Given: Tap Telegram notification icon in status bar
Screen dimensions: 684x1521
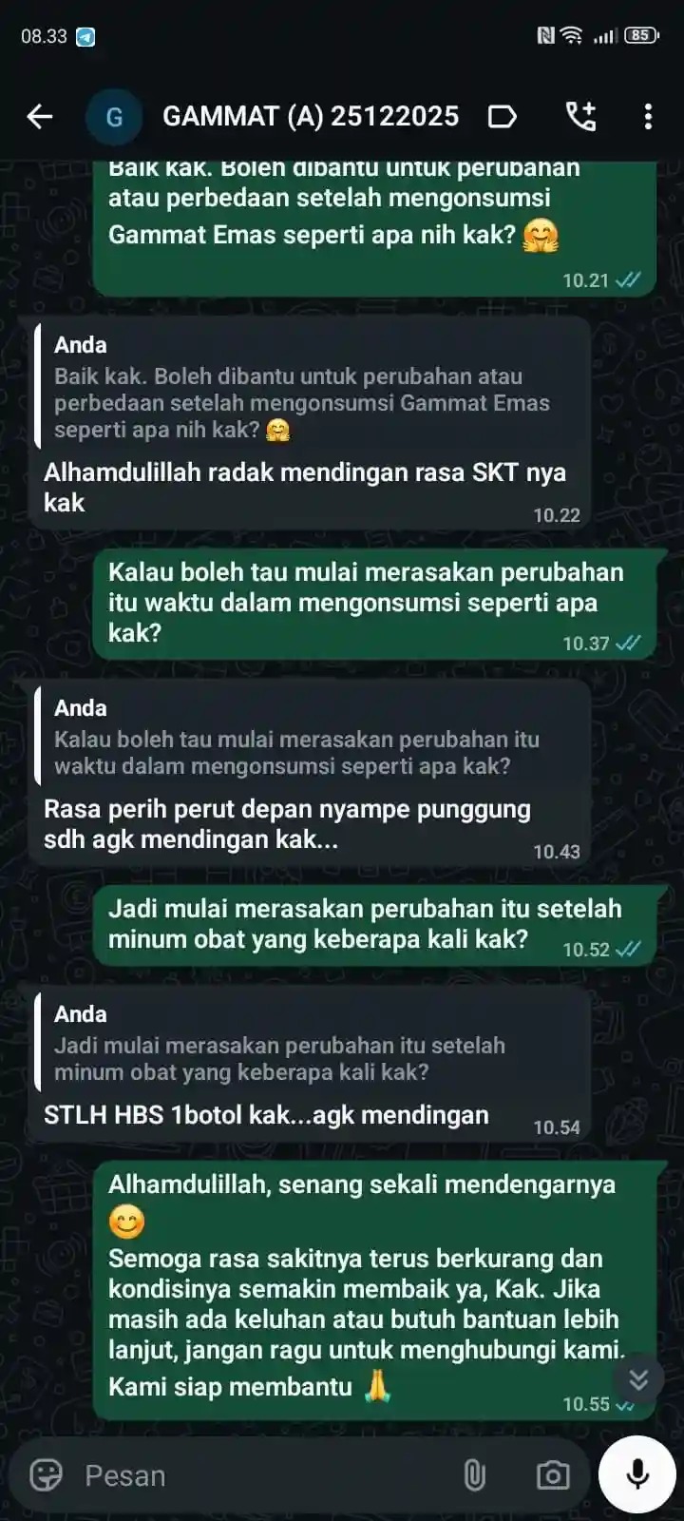Looking at the screenshot, I should pyautogui.click(x=85, y=36).
